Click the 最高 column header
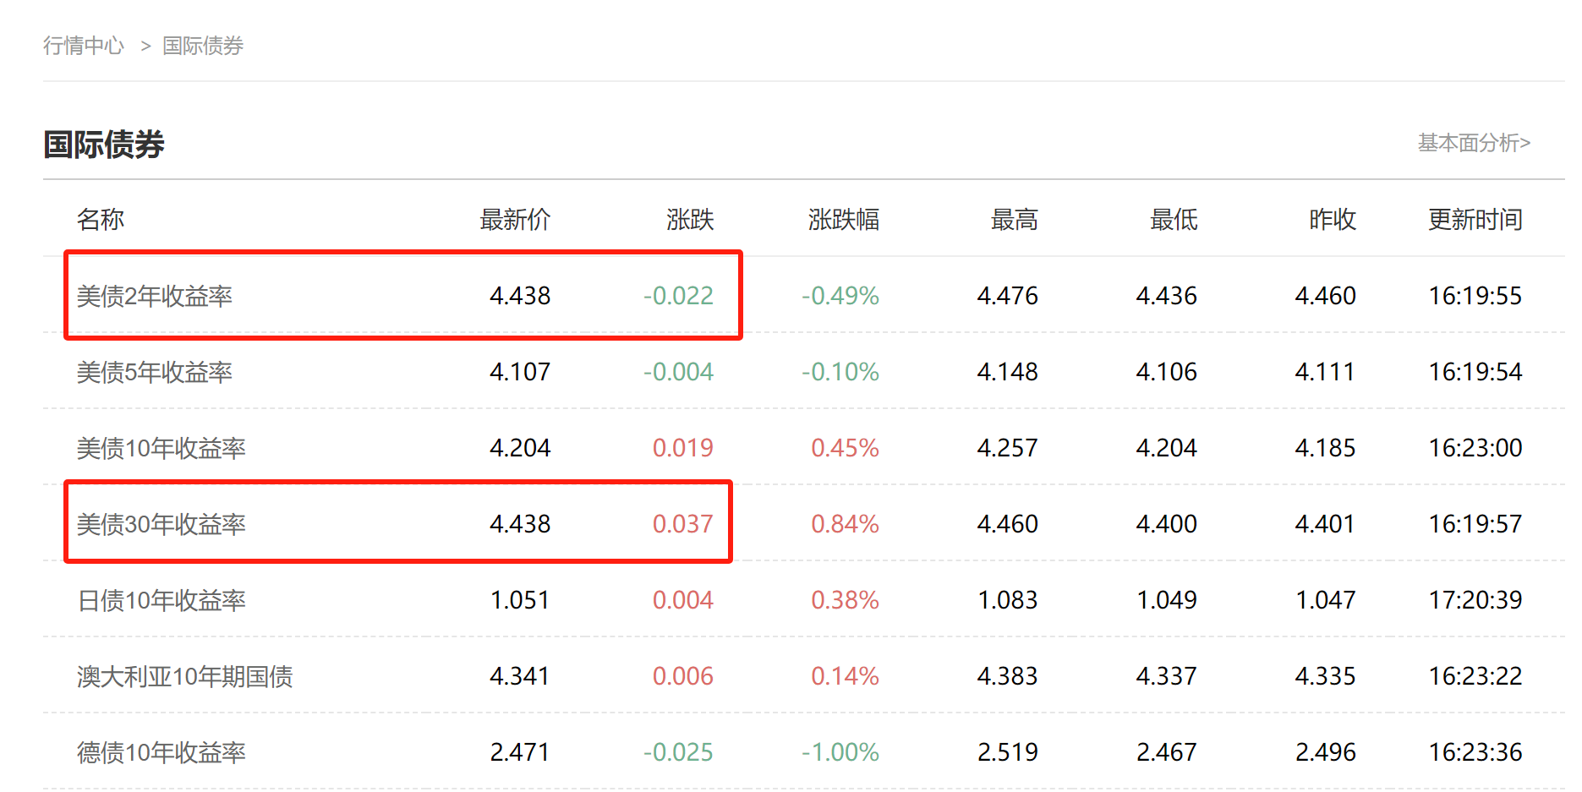1582x792 pixels. click(x=1014, y=220)
